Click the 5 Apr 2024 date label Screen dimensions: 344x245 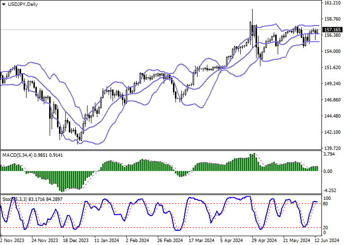(232, 241)
